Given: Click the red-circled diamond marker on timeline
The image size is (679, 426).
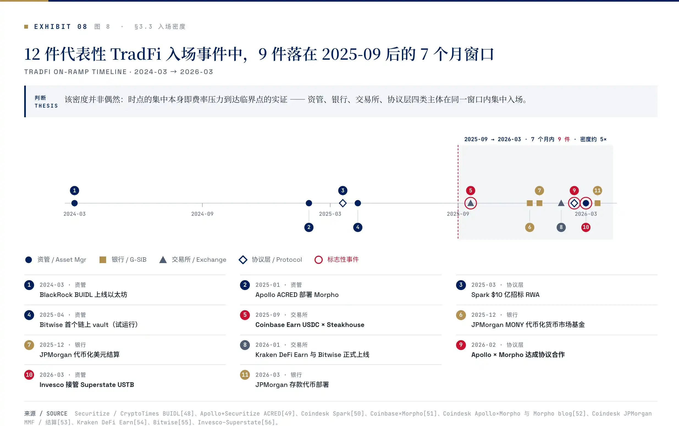Looking at the screenshot, I should tap(574, 203).
